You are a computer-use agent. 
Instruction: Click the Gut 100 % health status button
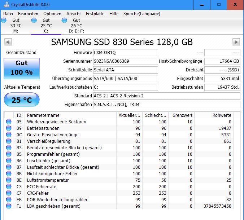[22, 69]
